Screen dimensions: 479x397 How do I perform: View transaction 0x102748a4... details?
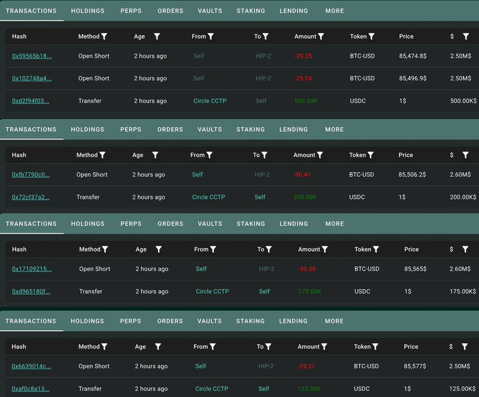point(32,78)
